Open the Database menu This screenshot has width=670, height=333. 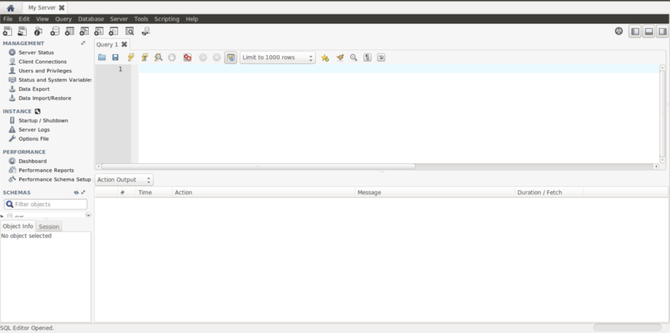tap(91, 19)
